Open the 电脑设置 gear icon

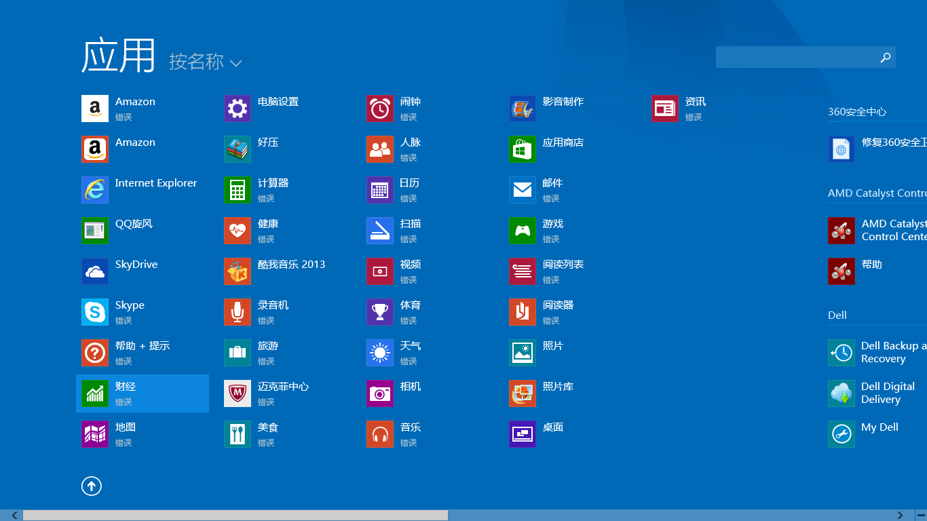point(238,109)
